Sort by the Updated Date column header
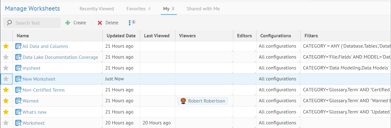 121,36
